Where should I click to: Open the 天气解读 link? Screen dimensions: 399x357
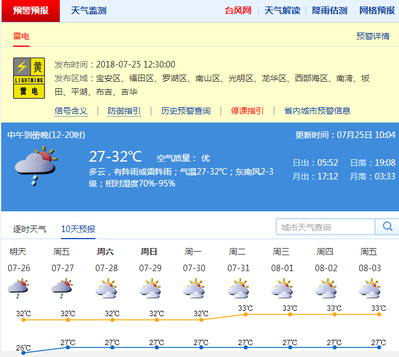[x=282, y=11]
